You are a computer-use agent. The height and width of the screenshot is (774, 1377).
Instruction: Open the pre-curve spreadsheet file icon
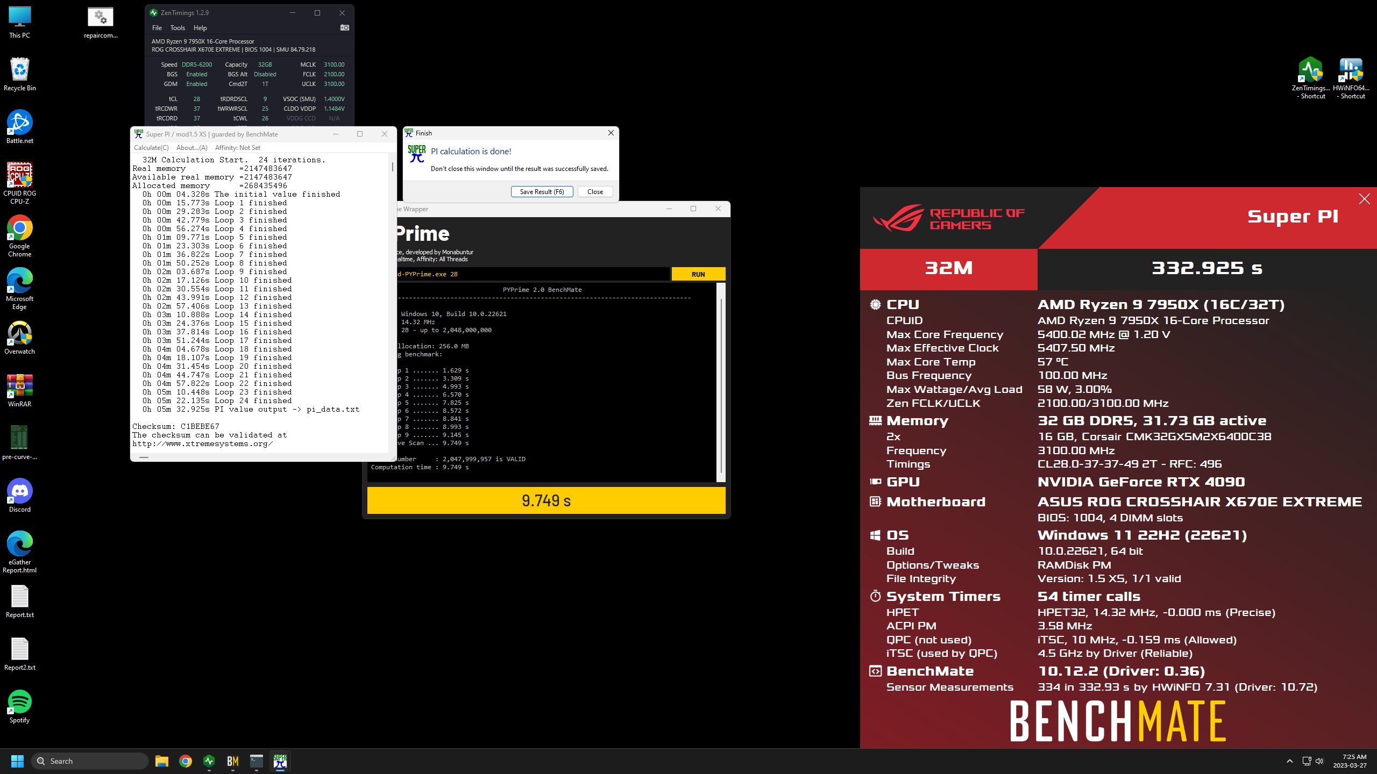[20, 443]
